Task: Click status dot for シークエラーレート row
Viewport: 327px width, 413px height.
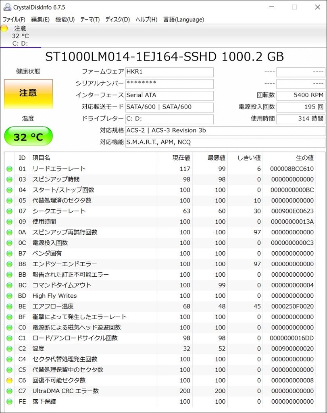Action: pos(10,211)
